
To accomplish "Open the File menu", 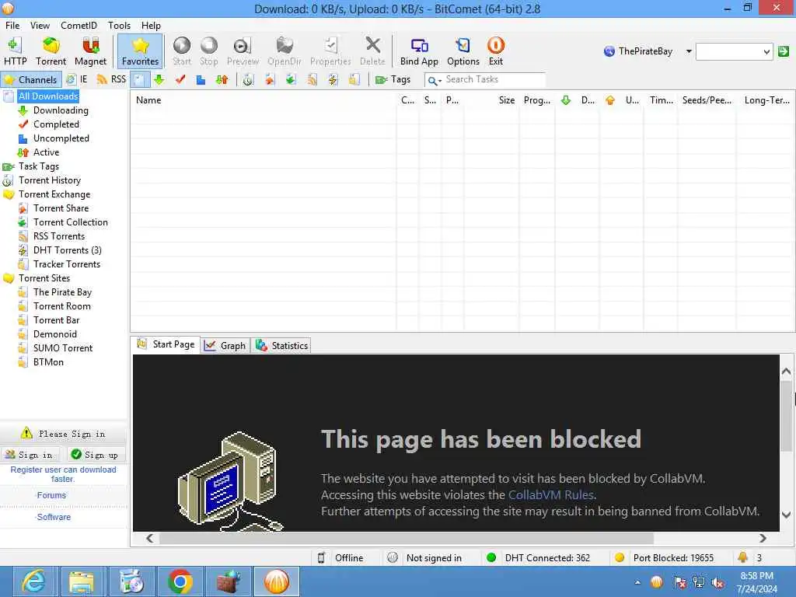I will tap(12, 26).
